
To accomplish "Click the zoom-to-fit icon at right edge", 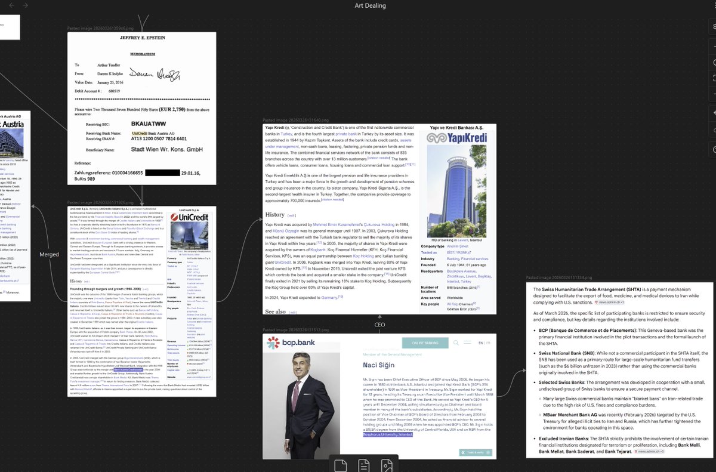I will pos(713,78).
